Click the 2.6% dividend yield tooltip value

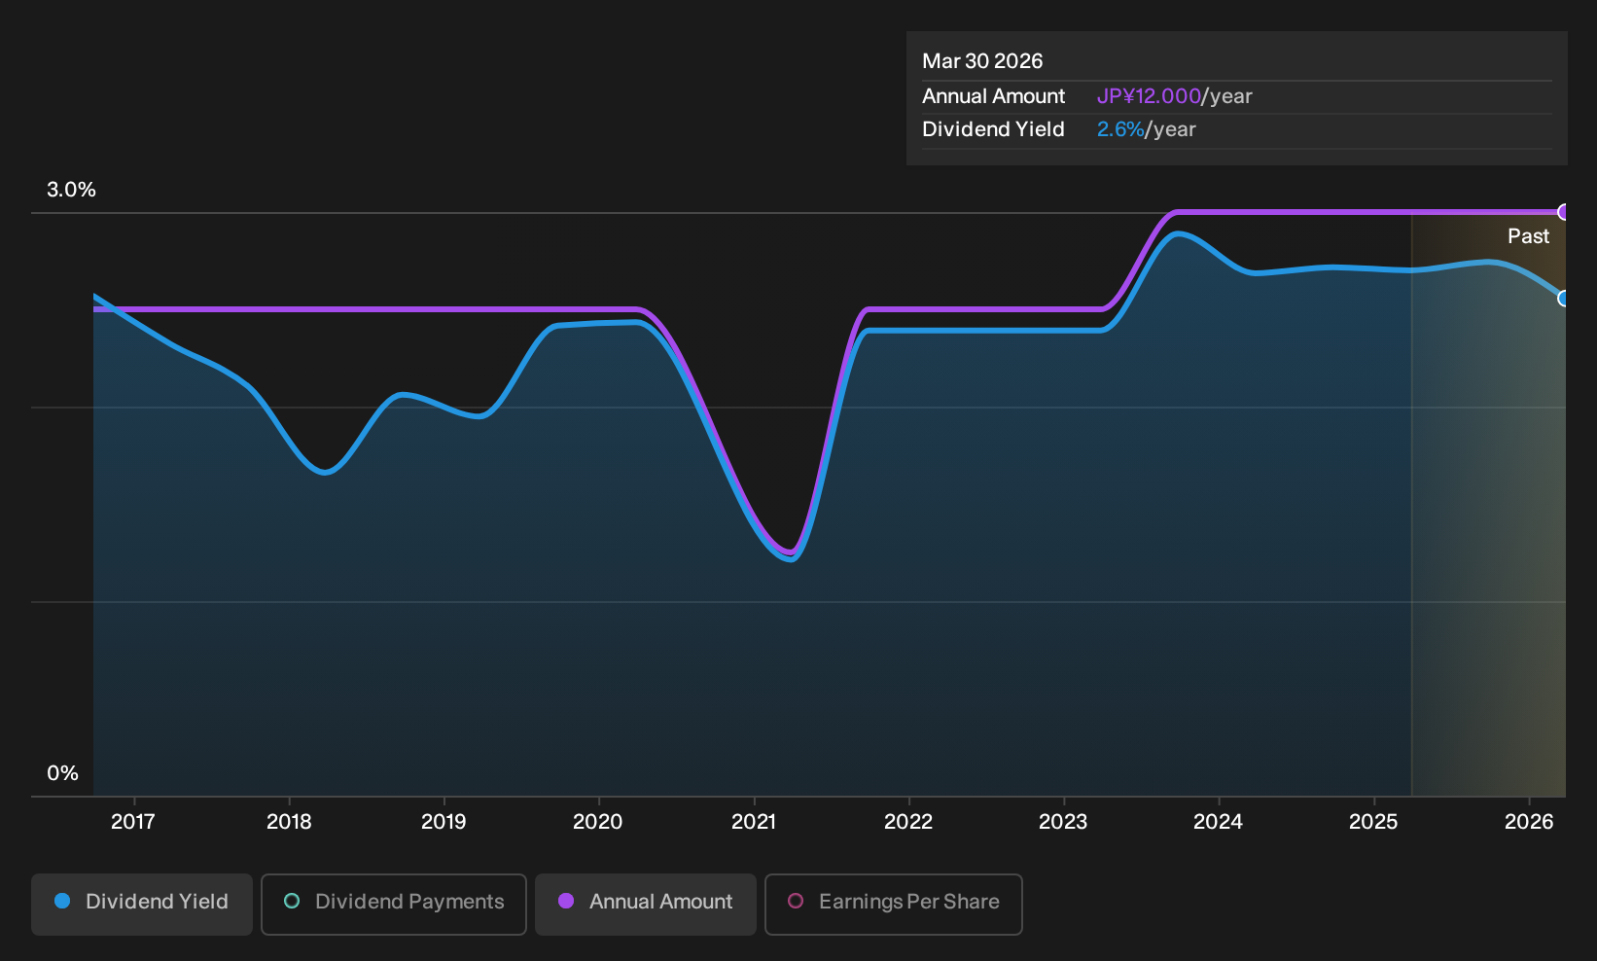1120,129
